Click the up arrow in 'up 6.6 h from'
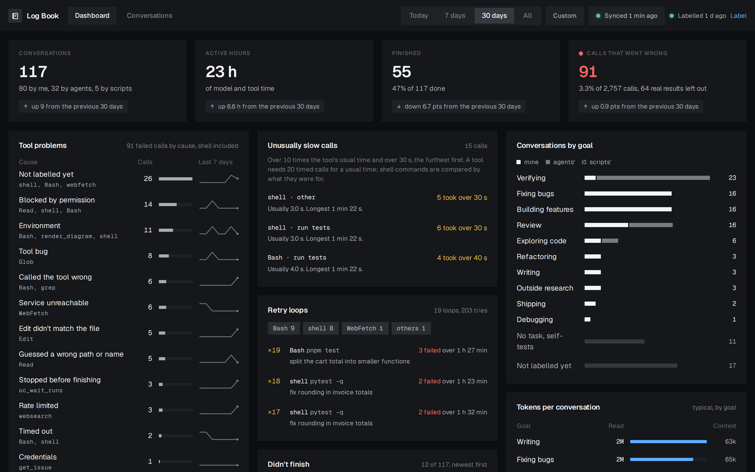The width and height of the screenshot is (755, 472). click(x=212, y=106)
